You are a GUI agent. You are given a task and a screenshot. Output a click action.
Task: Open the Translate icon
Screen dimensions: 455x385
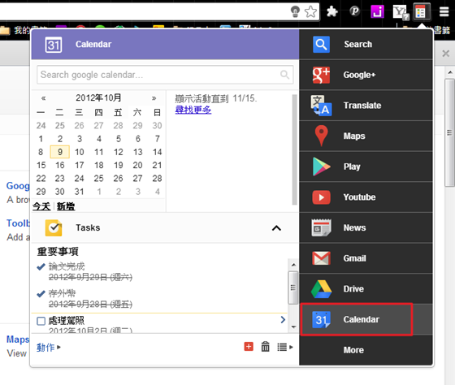(321, 106)
